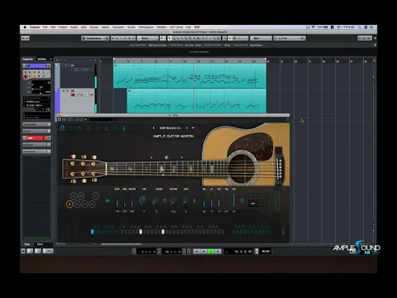Open the Project menu
This screenshot has height=298, width=397.
[x=63, y=27]
